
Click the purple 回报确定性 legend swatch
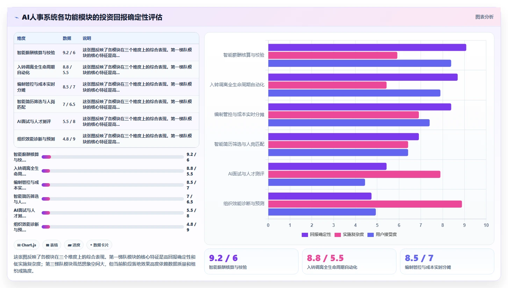[305, 235]
